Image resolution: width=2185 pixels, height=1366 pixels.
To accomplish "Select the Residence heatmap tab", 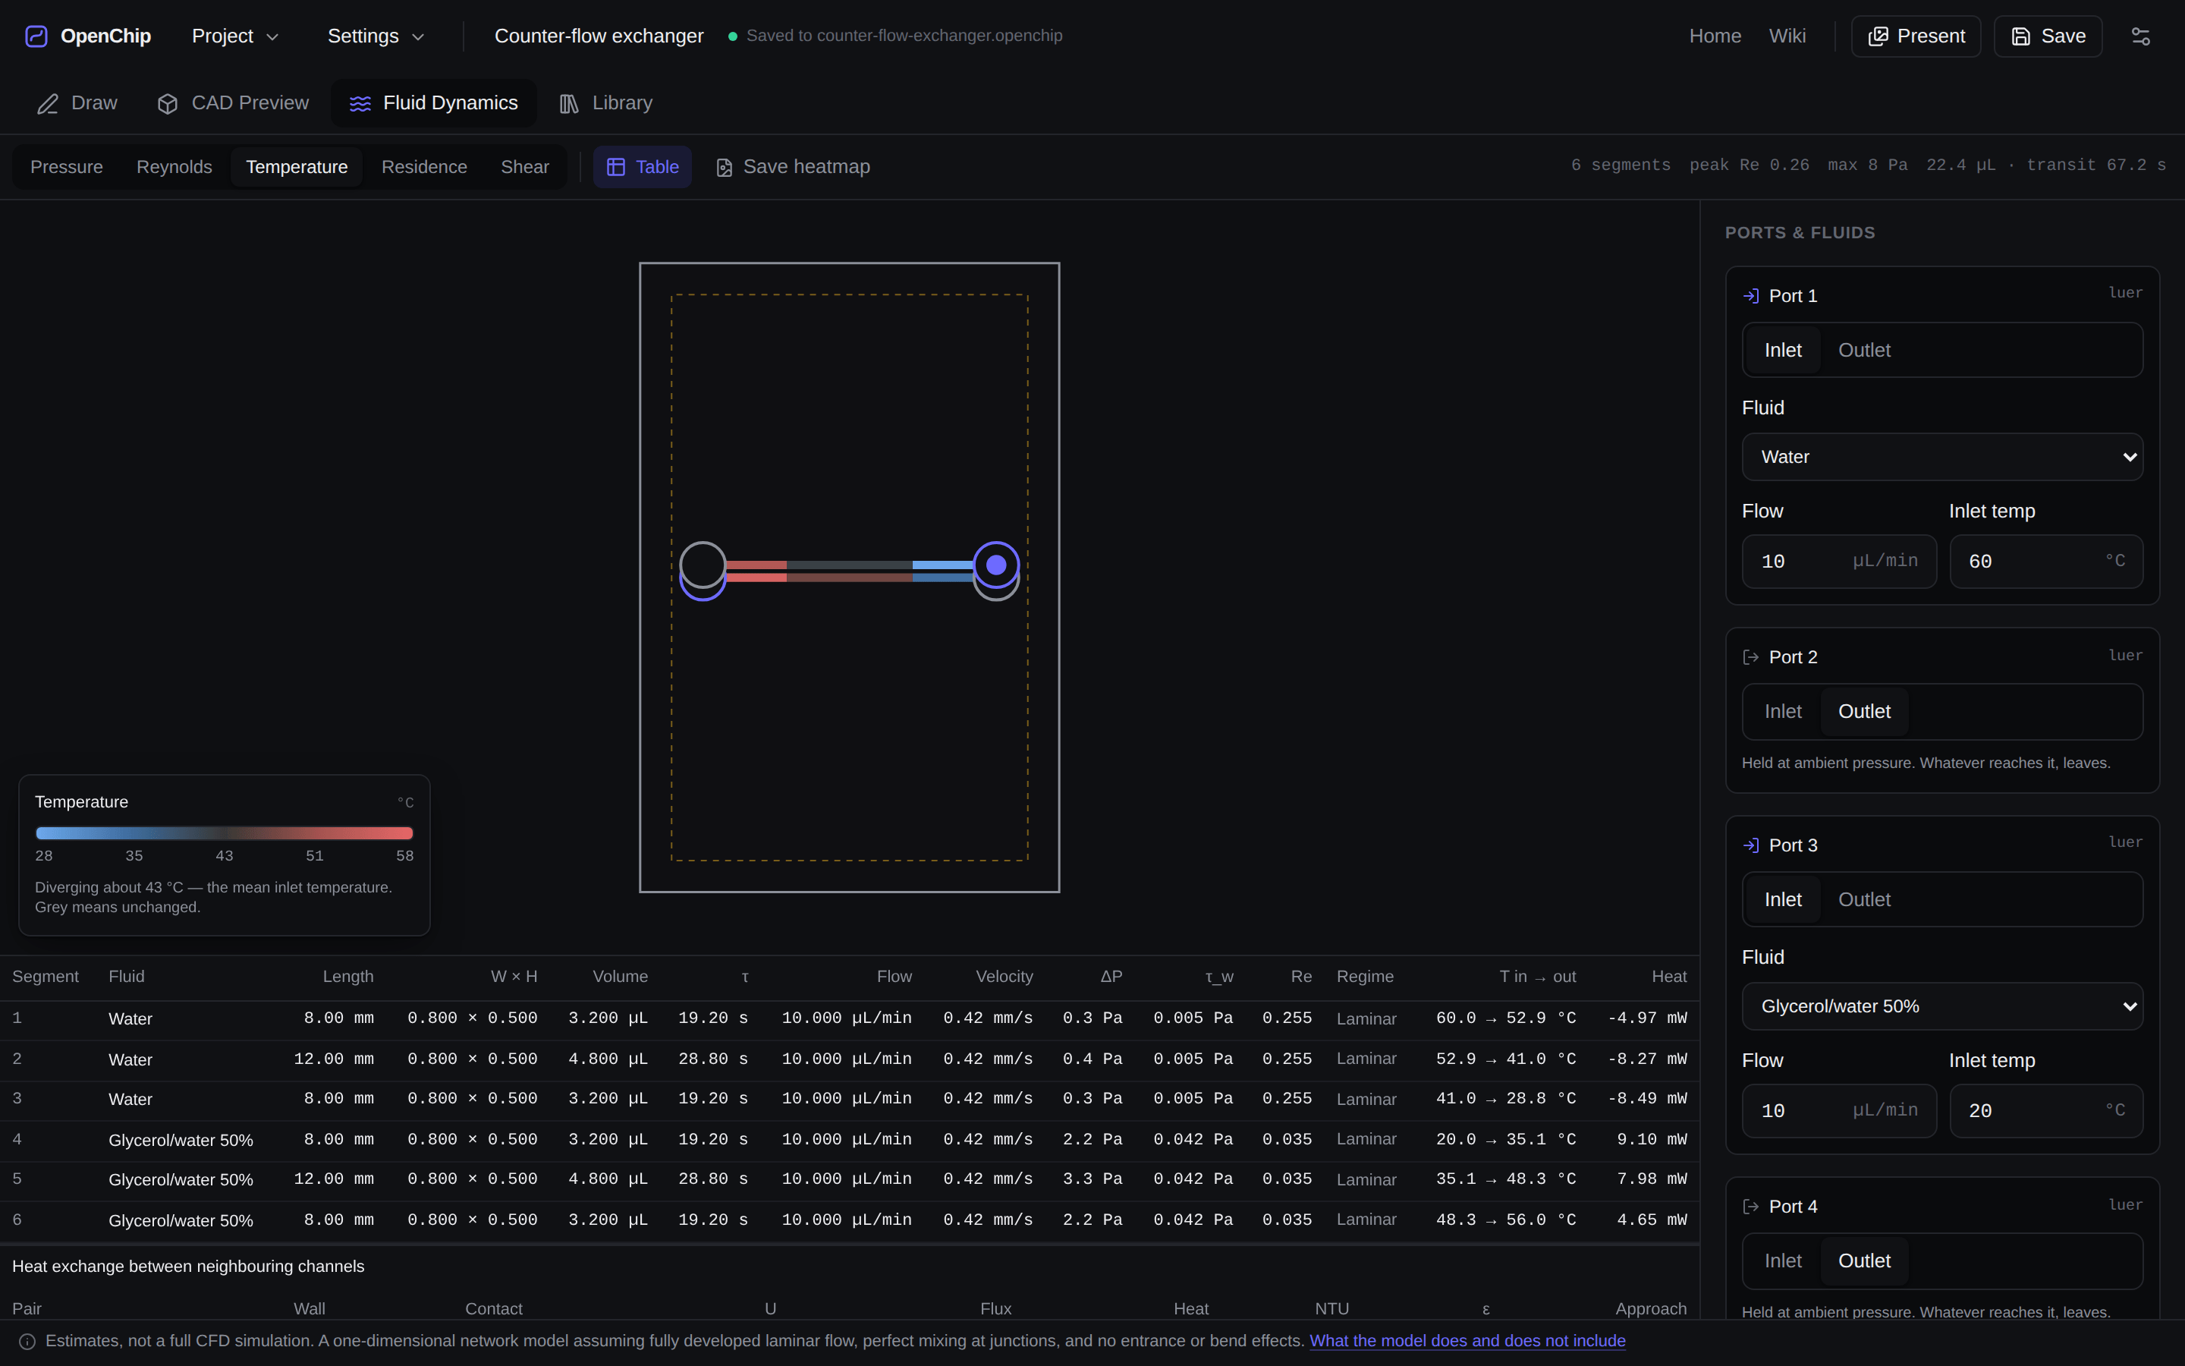I will pos(424,167).
